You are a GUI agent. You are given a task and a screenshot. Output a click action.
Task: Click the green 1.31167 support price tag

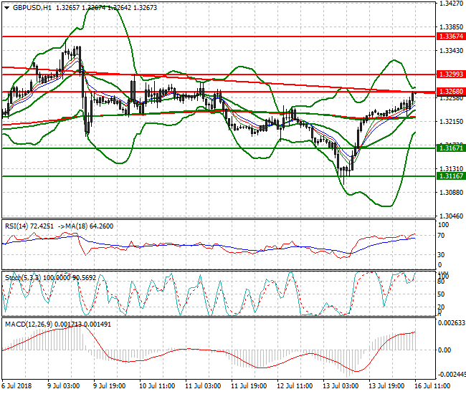450,176
